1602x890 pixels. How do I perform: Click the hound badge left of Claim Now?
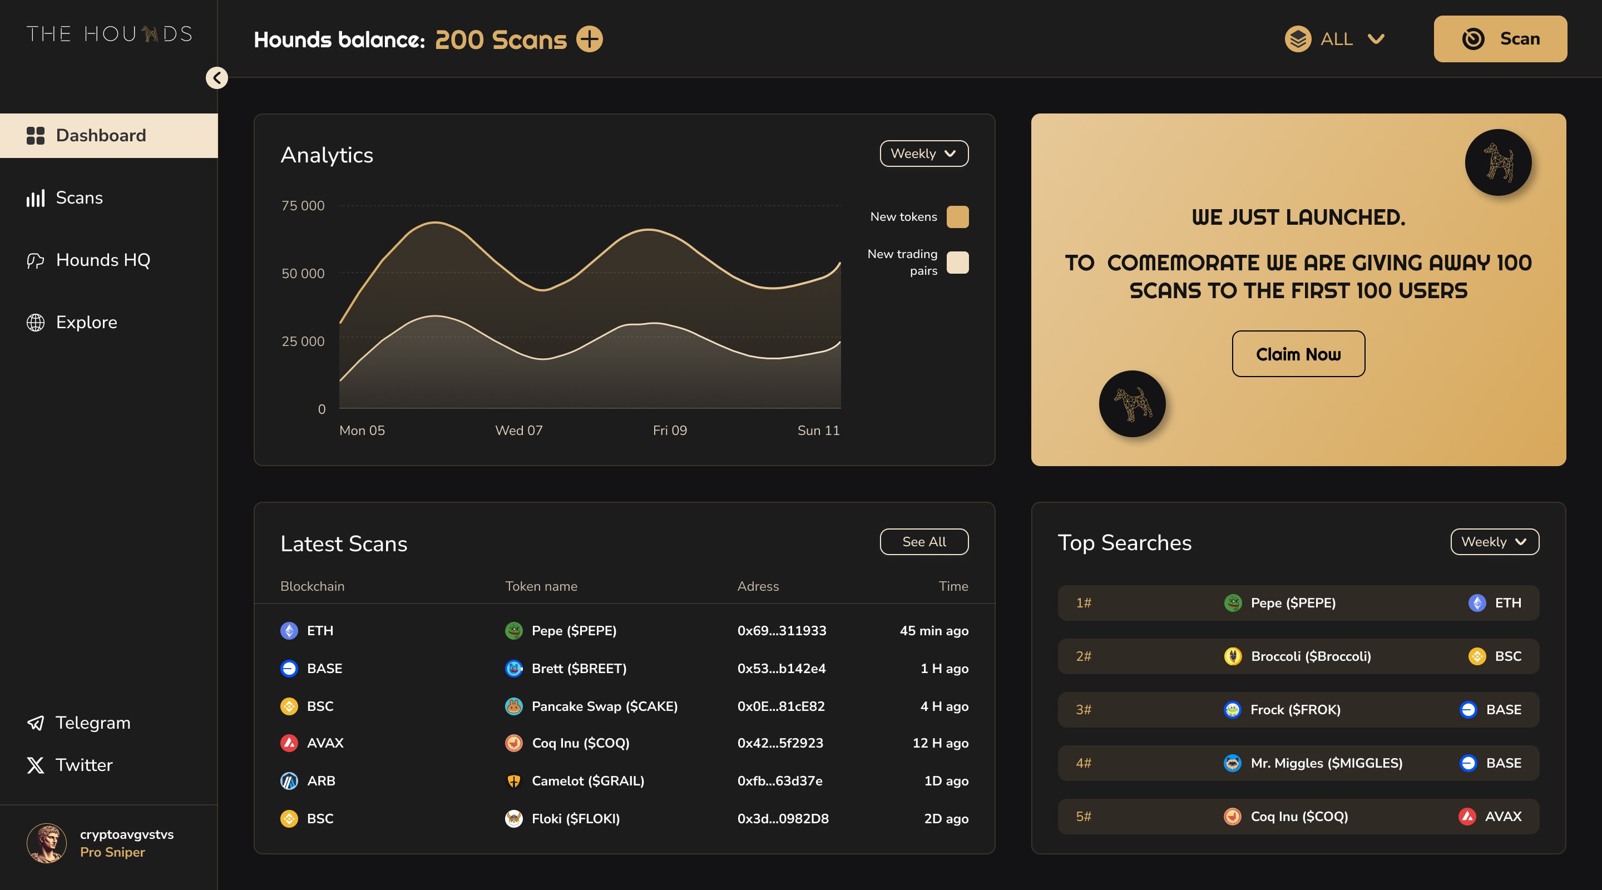click(x=1133, y=404)
